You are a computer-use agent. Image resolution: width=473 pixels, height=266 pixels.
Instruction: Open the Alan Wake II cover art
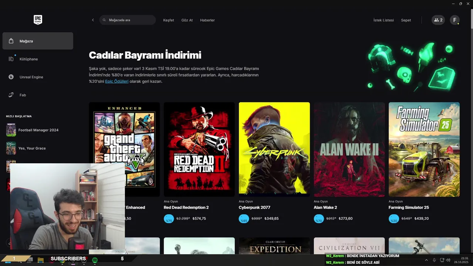[349, 149]
